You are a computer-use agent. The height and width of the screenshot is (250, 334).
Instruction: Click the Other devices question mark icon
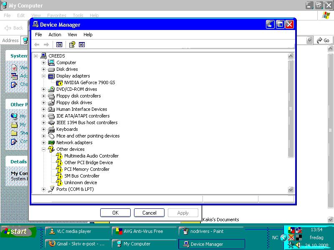click(x=51, y=149)
